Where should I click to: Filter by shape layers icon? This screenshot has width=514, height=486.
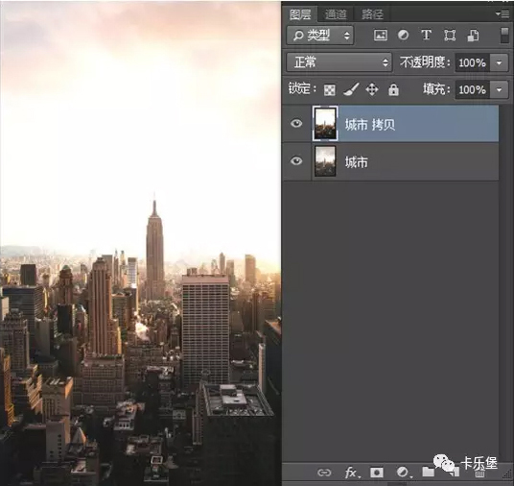click(450, 36)
